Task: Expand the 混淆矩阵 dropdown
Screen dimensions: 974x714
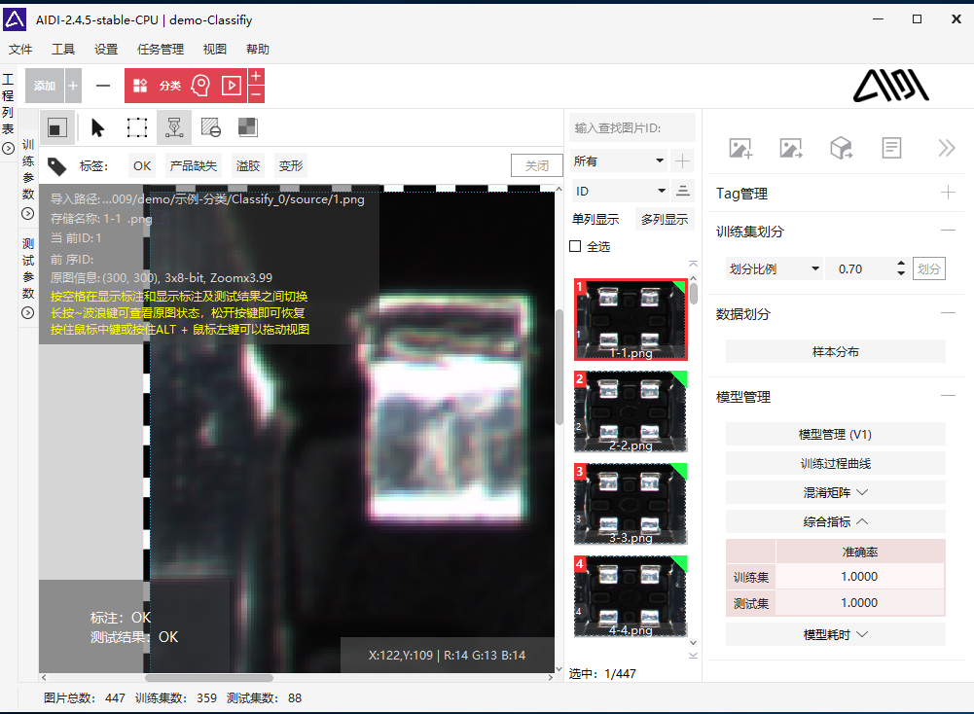Action: click(834, 492)
